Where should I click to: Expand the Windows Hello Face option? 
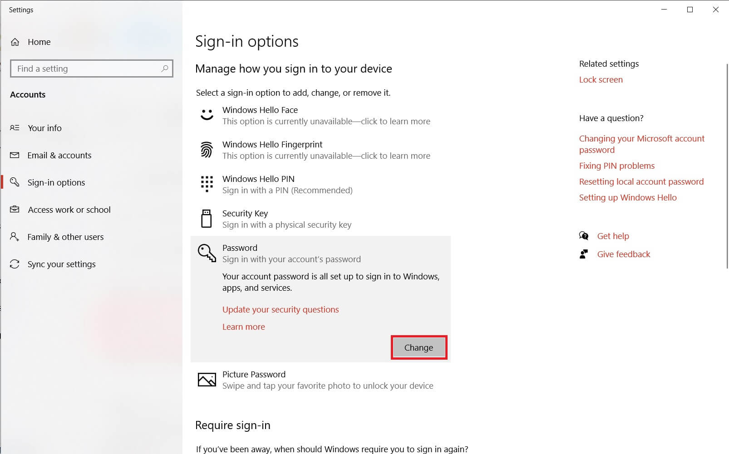320,115
